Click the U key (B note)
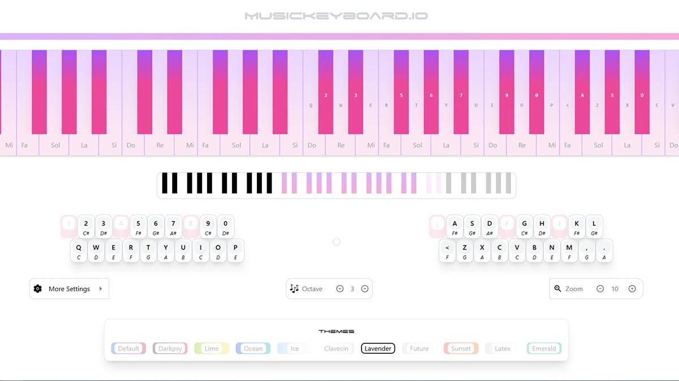This screenshot has height=381, width=679. click(183, 251)
